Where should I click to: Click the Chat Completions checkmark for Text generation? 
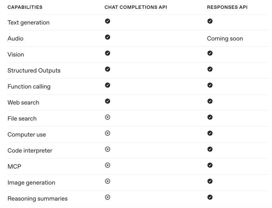point(108,21)
